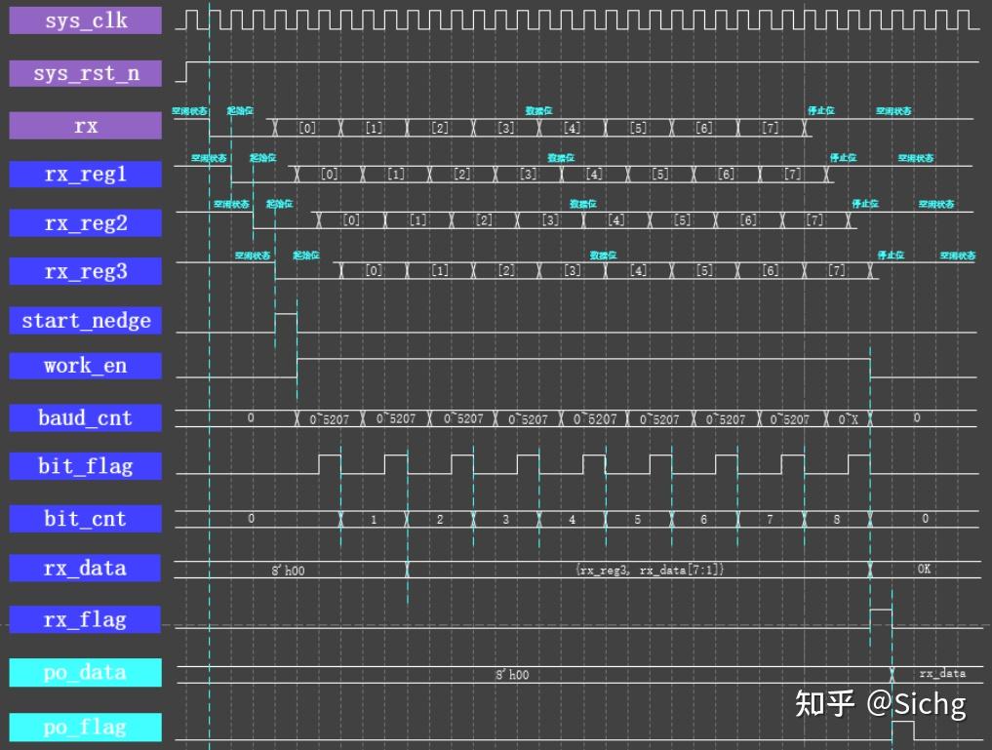992x750 pixels.
Task: Click the start_nedge signal label
Action: [x=84, y=320]
